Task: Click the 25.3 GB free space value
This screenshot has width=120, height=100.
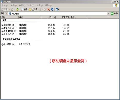Action: click(66, 28)
